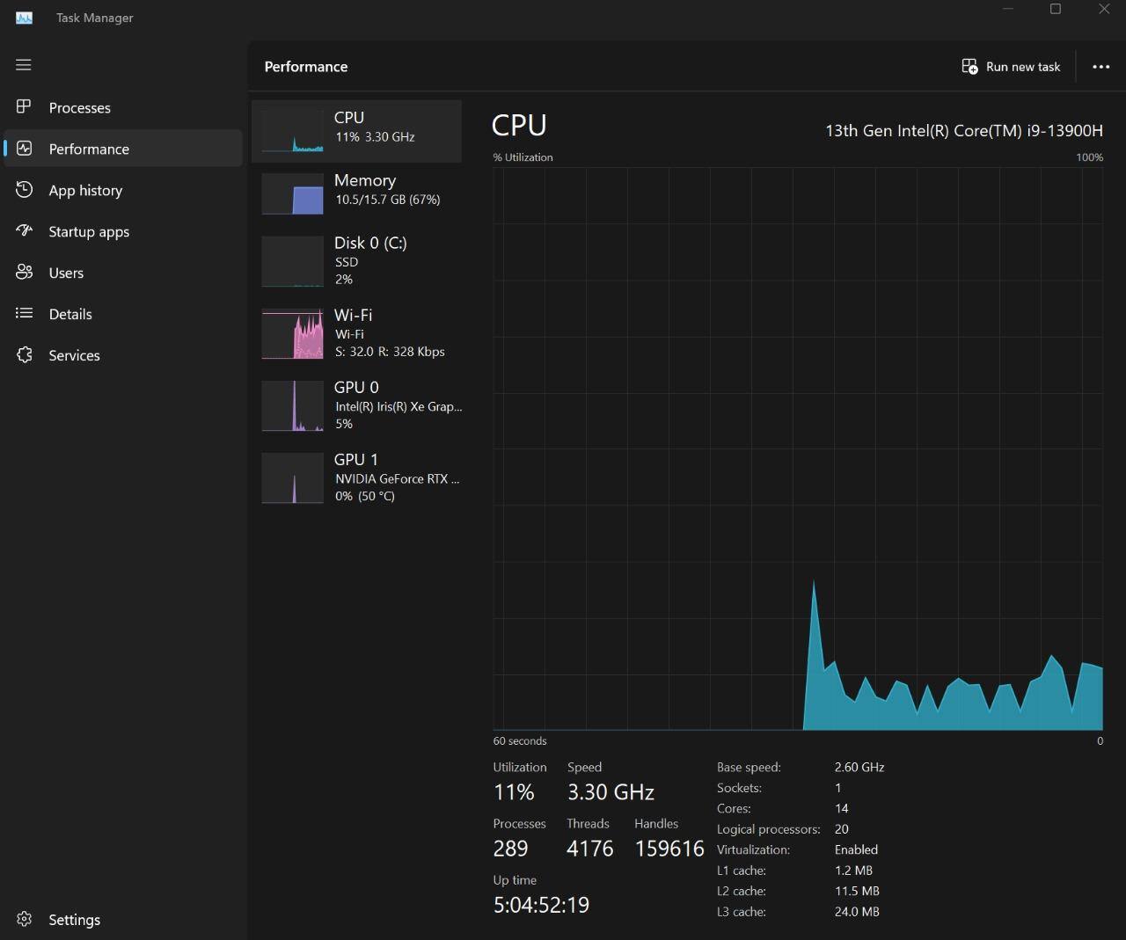Viewport: 1126px width, 940px height.
Task: Open the three-dot more options menu
Action: 1100,67
